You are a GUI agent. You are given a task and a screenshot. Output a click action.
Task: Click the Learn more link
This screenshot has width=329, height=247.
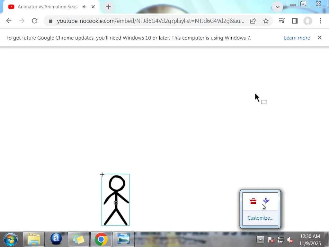(x=297, y=38)
